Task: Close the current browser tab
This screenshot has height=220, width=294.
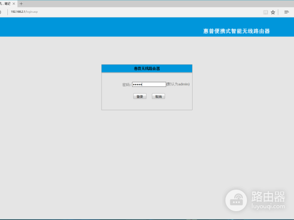Action: [x=14, y=3]
